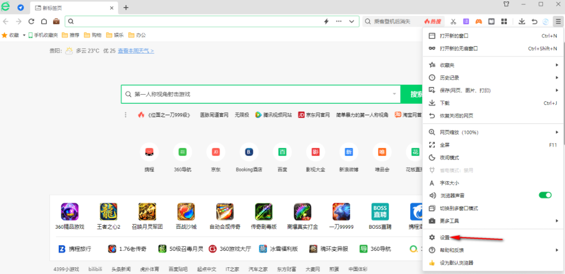Open downloads from toolbar arrow icon

click(x=521, y=22)
